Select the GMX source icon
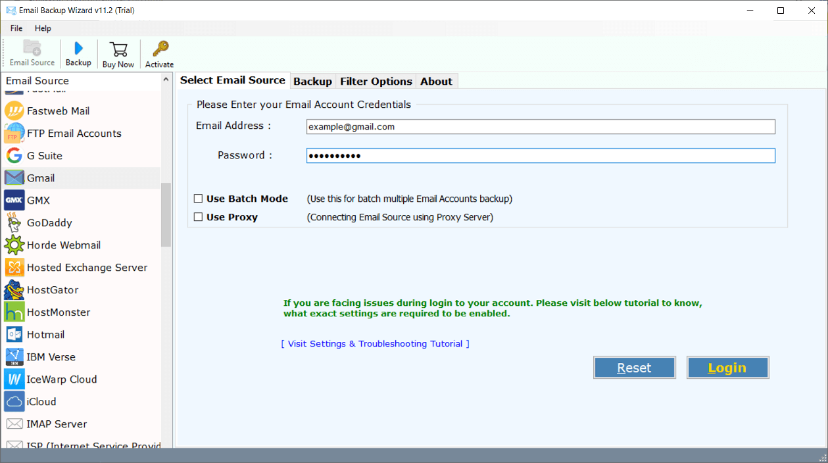The width and height of the screenshot is (828, 463). pos(14,201)
